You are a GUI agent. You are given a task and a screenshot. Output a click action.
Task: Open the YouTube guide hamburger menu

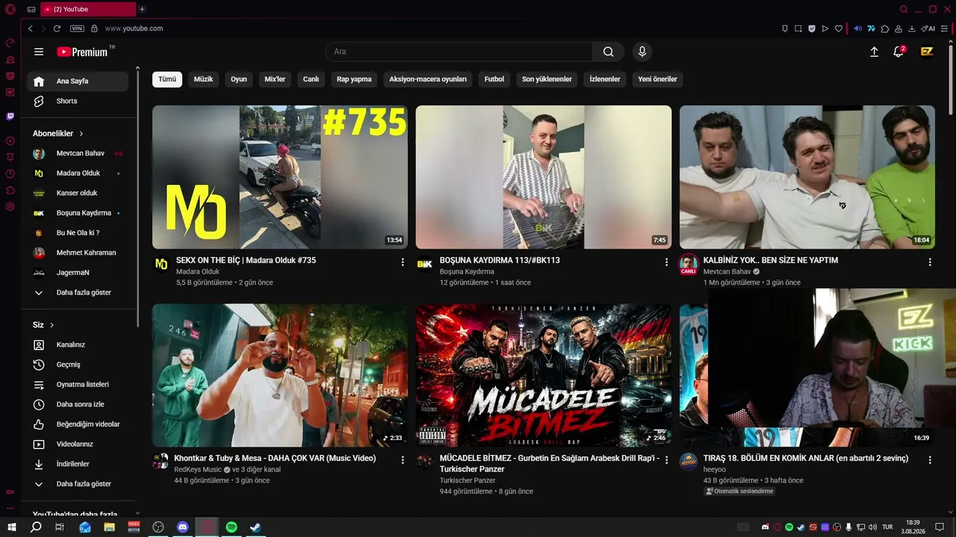pos(39,51)
